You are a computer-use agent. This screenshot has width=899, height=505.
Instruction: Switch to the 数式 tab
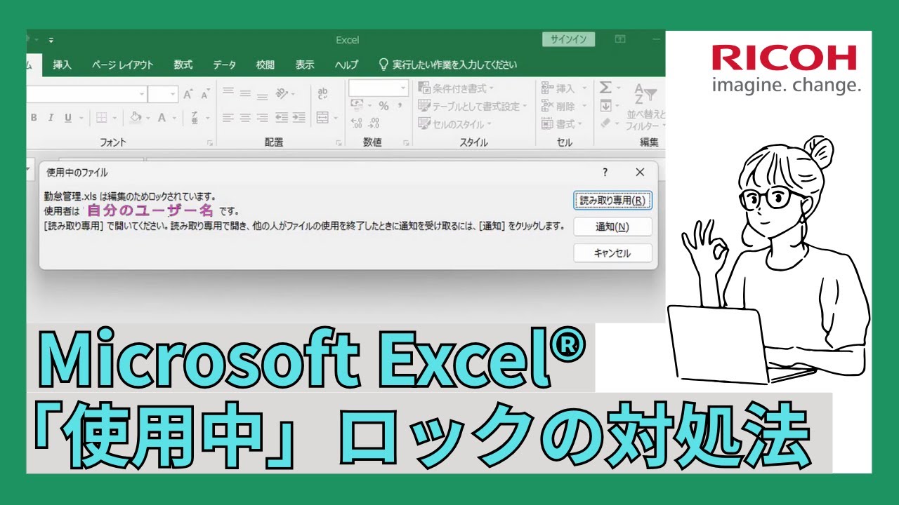(183, 65)
